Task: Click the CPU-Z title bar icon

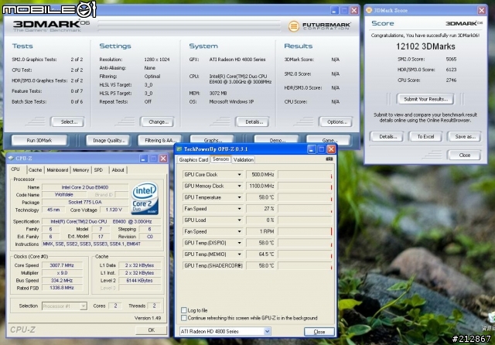Action: point(11,158)
